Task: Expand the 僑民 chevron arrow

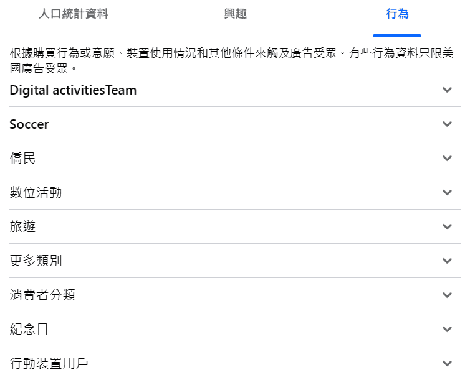Action: coord(447,158)
